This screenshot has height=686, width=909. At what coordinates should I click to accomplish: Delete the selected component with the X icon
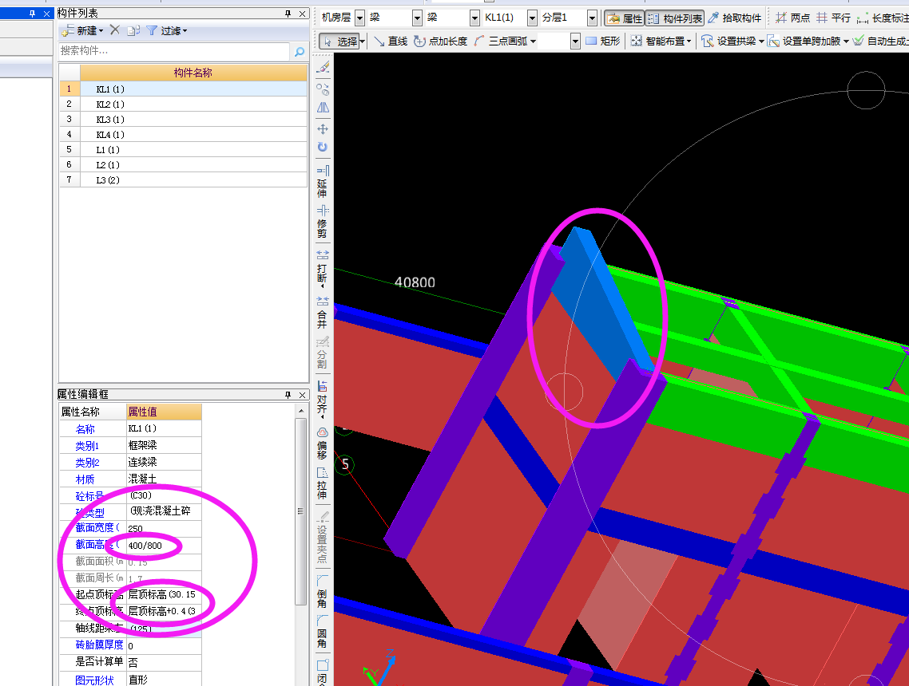(x=115, y=30)
